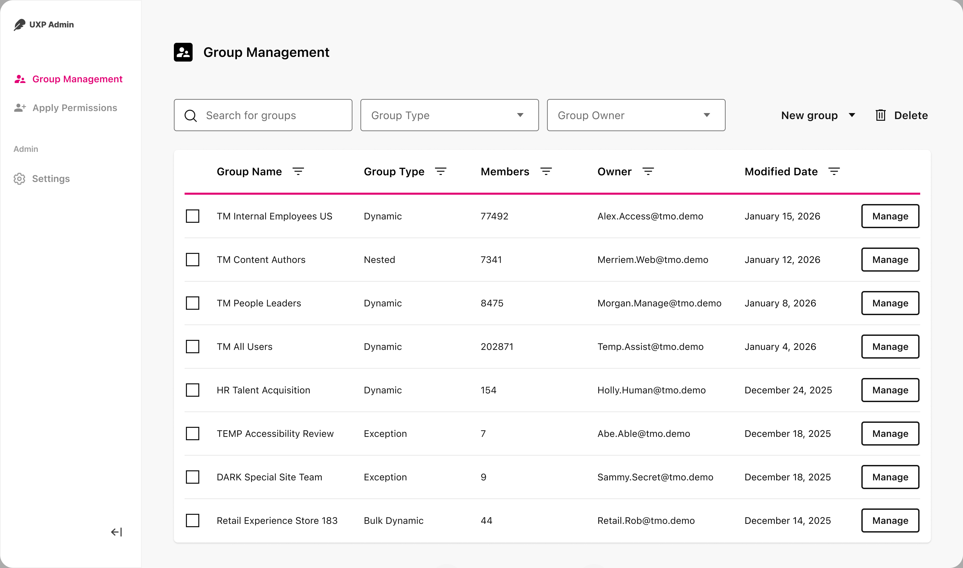Click the Members column header

pyautogui.click(x=505, y=172)
